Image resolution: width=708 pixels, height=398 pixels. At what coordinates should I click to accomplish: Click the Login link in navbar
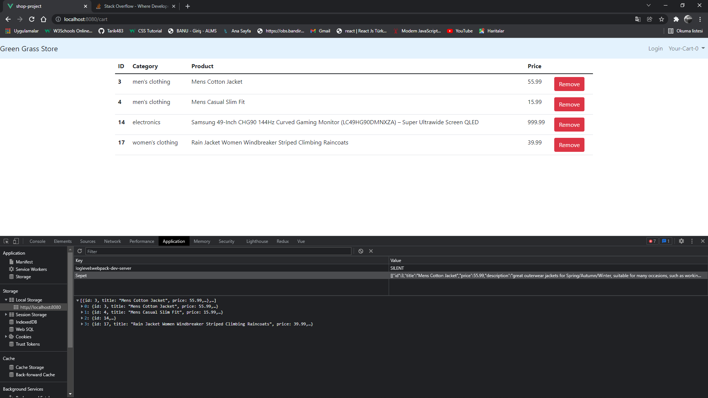[x=656, y=49]
